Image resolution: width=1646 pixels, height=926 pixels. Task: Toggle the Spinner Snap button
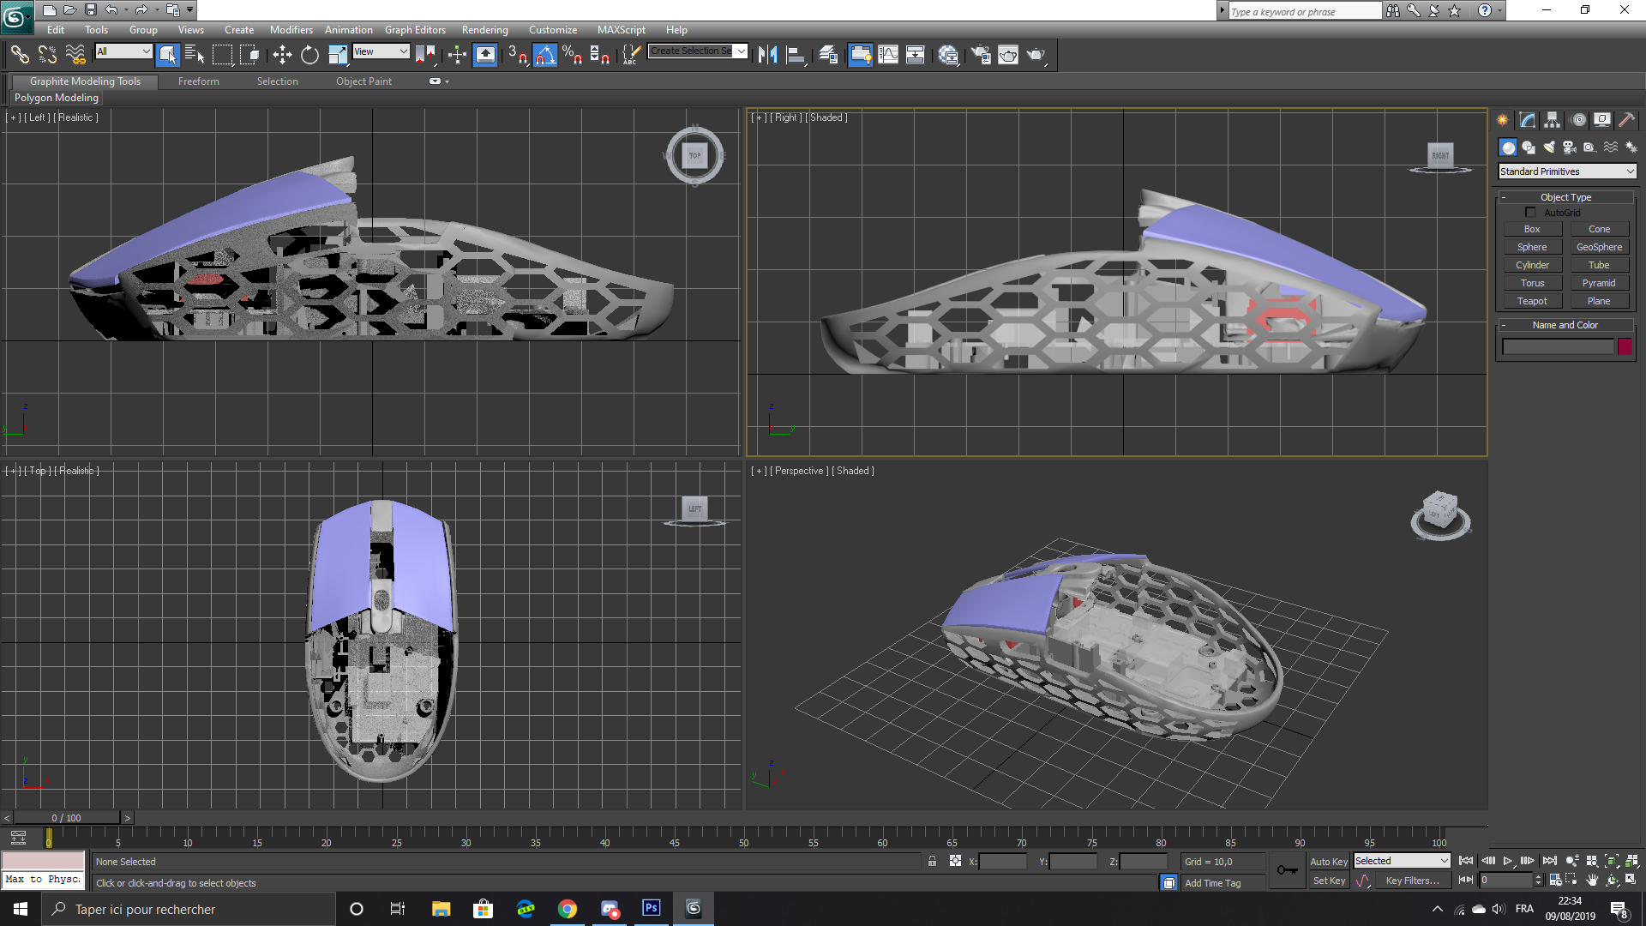pos(600,55)
